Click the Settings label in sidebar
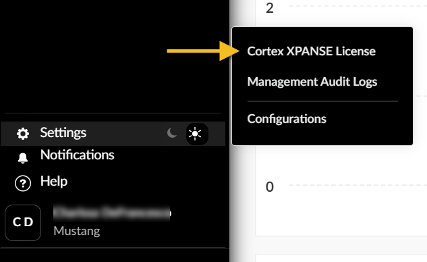The width and height of the screenshot is (427, 262). pos(63,133)
